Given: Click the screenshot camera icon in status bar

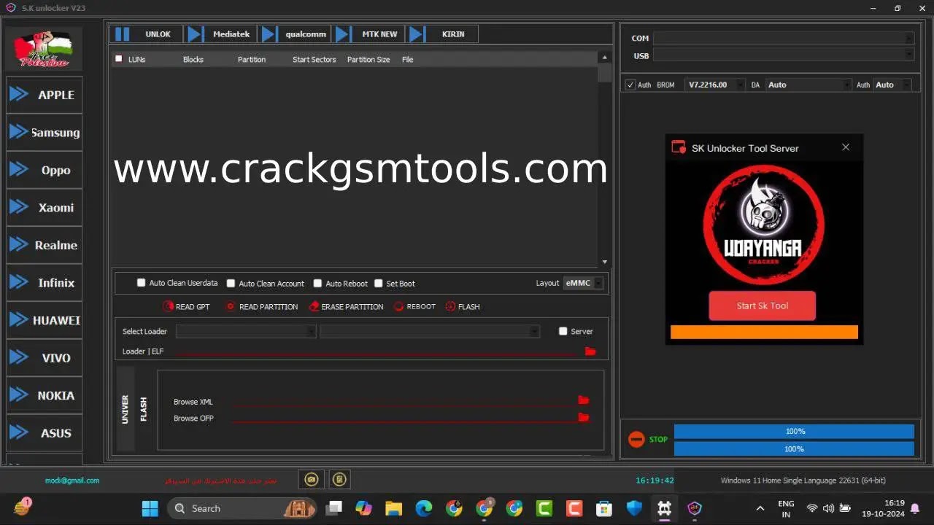Looking at the screenshot, I should coord(312,479).
